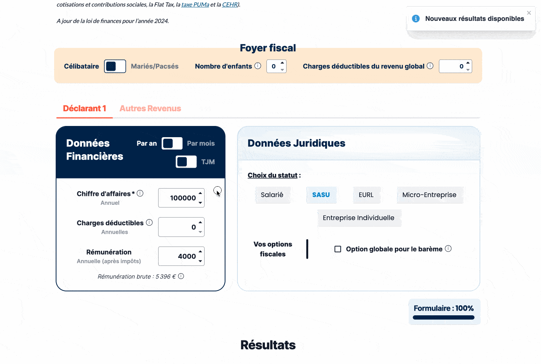Increment the Nombre d'enfants value

[282, 63]
